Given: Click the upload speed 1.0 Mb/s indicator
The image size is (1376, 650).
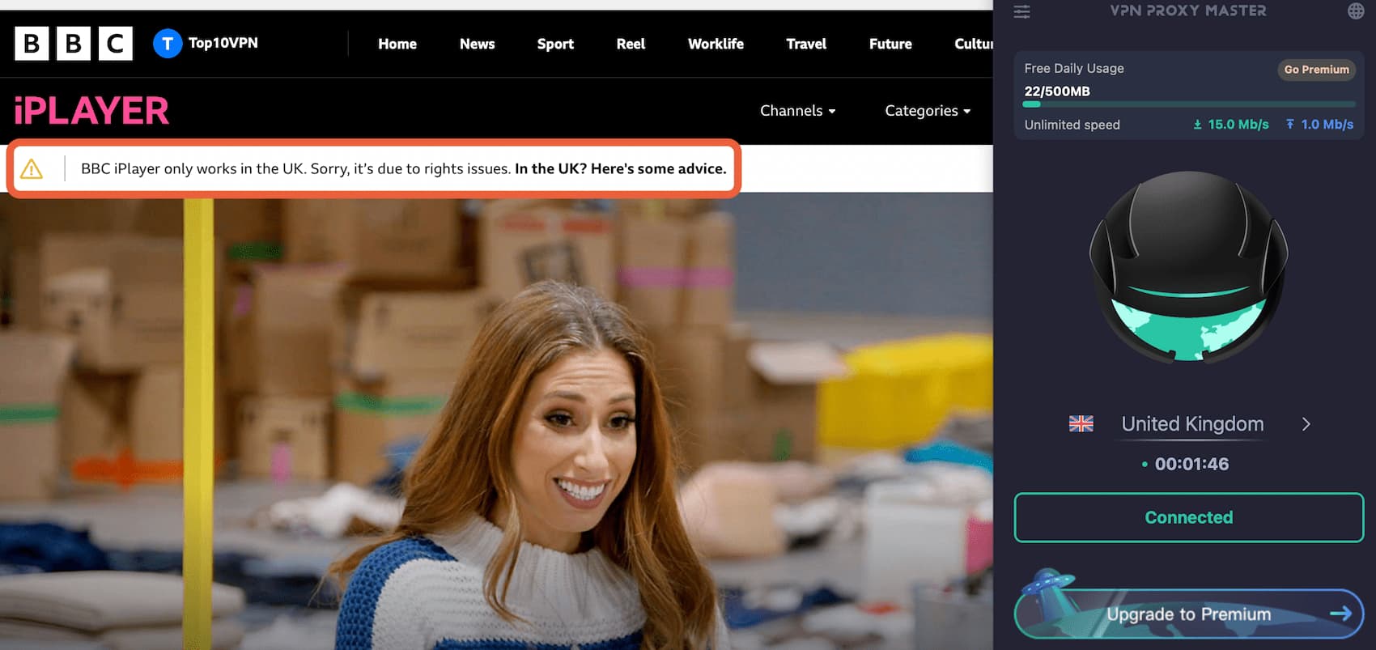Looking at the screenshot, I should 1319,125.
